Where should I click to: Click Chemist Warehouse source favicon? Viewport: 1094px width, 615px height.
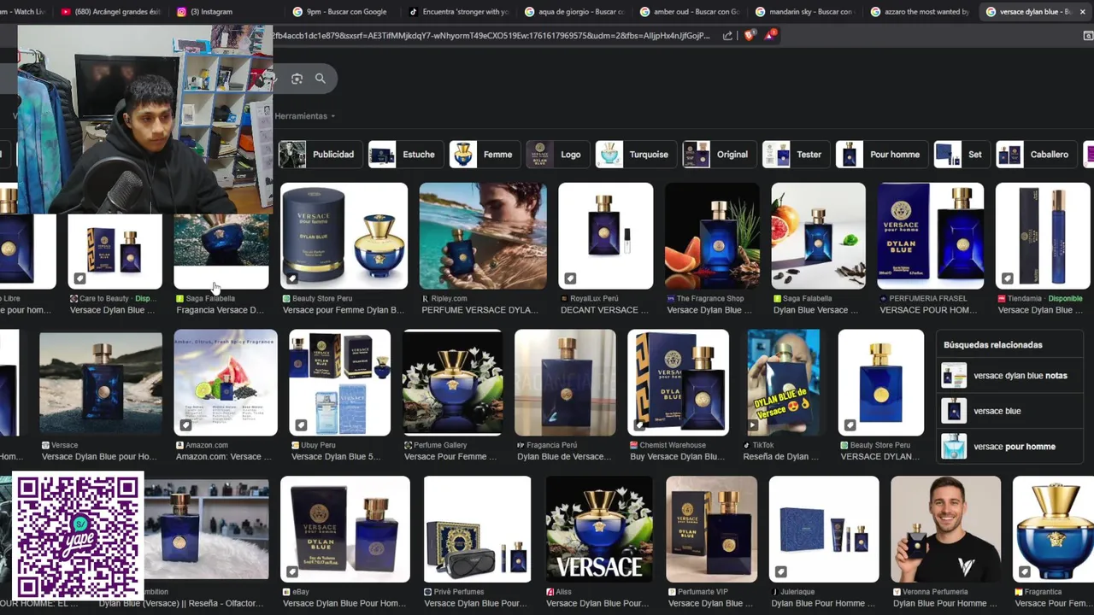click(633, 445)
